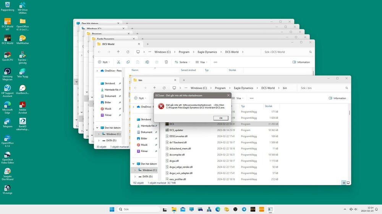Expand DATA (D:) in bin sidebar
The height and width of the screenshot is (214, 382).
[x=135, y=177]
